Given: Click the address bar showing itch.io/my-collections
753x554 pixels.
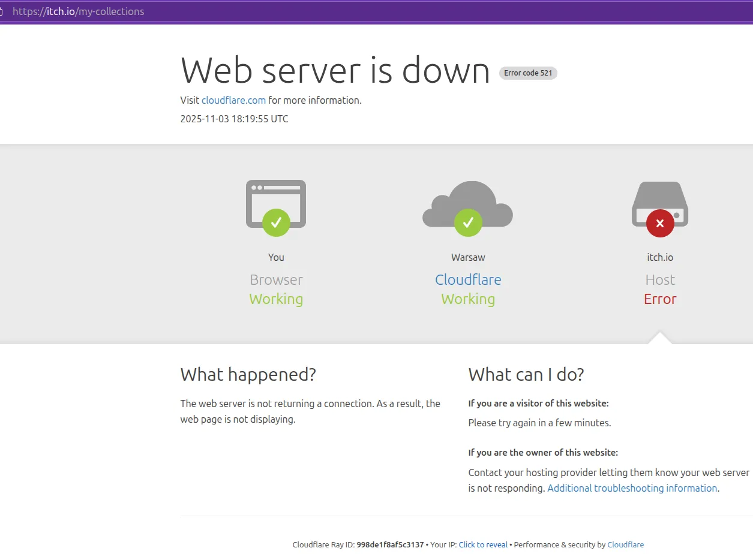Looking at the screenshot, I should 79,11.
